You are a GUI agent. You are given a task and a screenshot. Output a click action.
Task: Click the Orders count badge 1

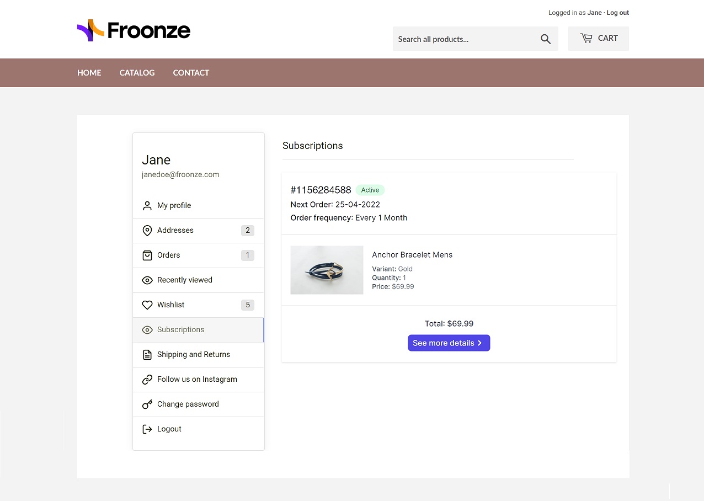[x=248, y=255]
